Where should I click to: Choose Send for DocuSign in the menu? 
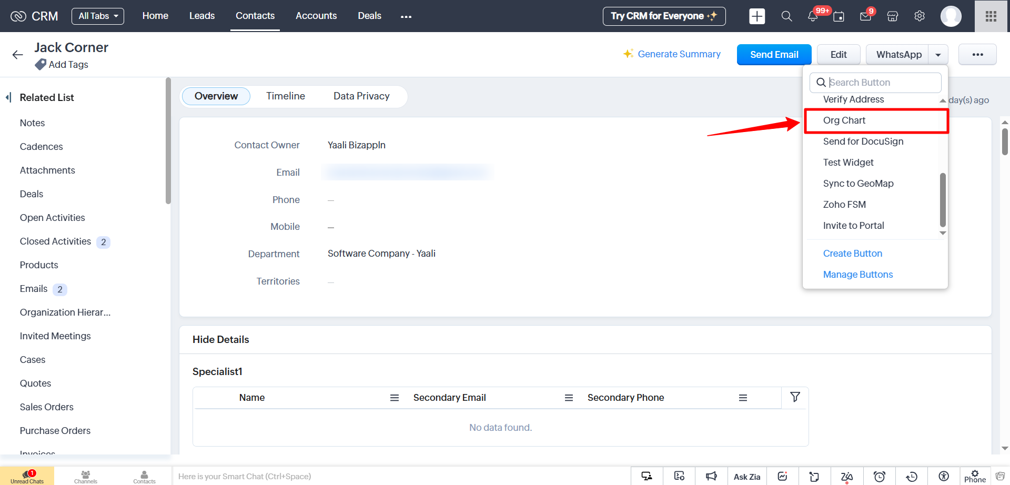[x=863, y=142]
